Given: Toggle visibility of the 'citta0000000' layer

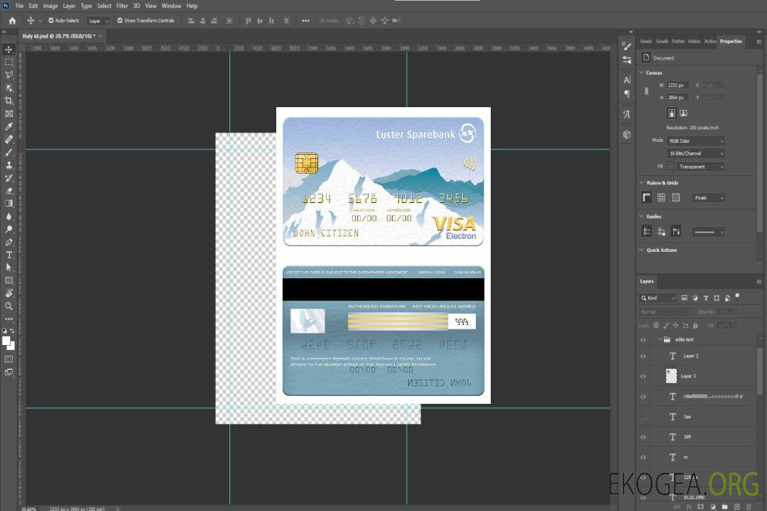Looking at the screenshot, I should click(x=643, y=397).
